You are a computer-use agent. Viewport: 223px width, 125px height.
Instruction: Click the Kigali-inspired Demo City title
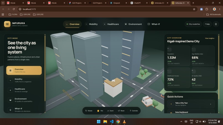[x=183, y=41]
